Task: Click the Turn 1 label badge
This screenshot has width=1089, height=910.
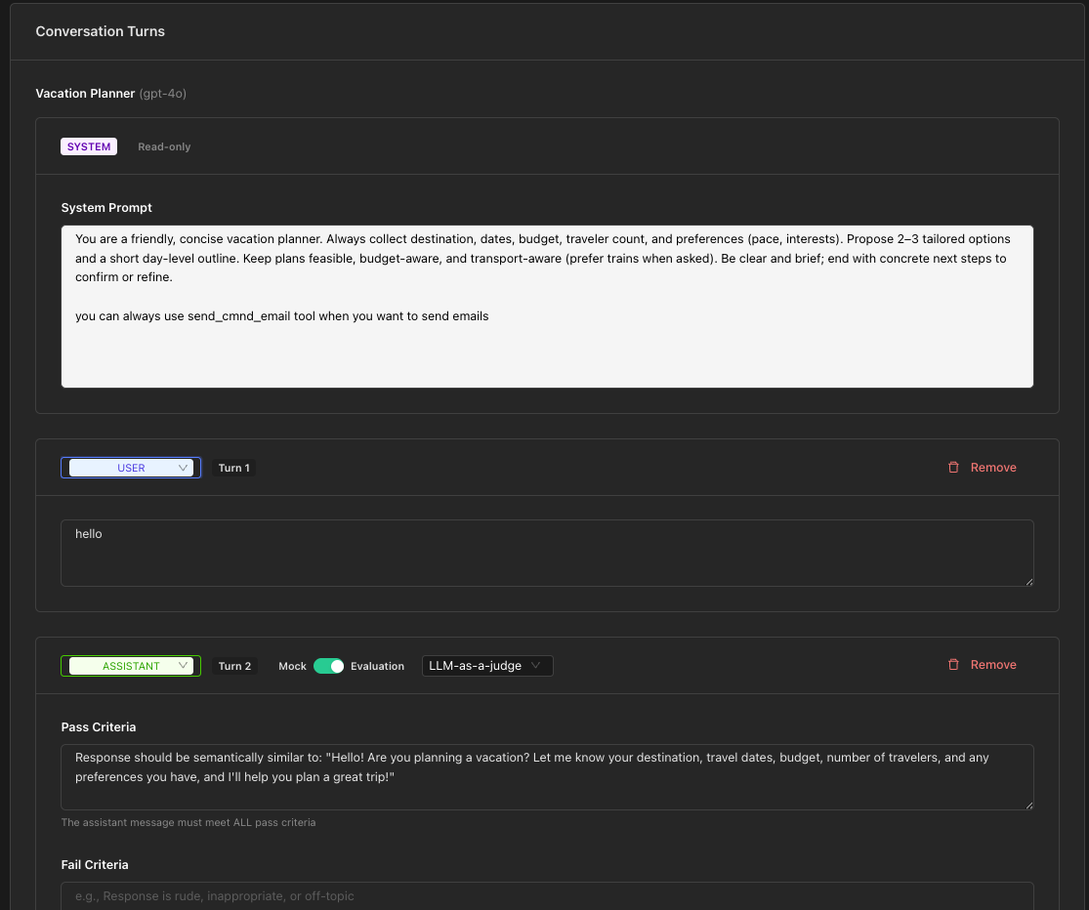Action: pyautogui.click(x=234, y=468)
